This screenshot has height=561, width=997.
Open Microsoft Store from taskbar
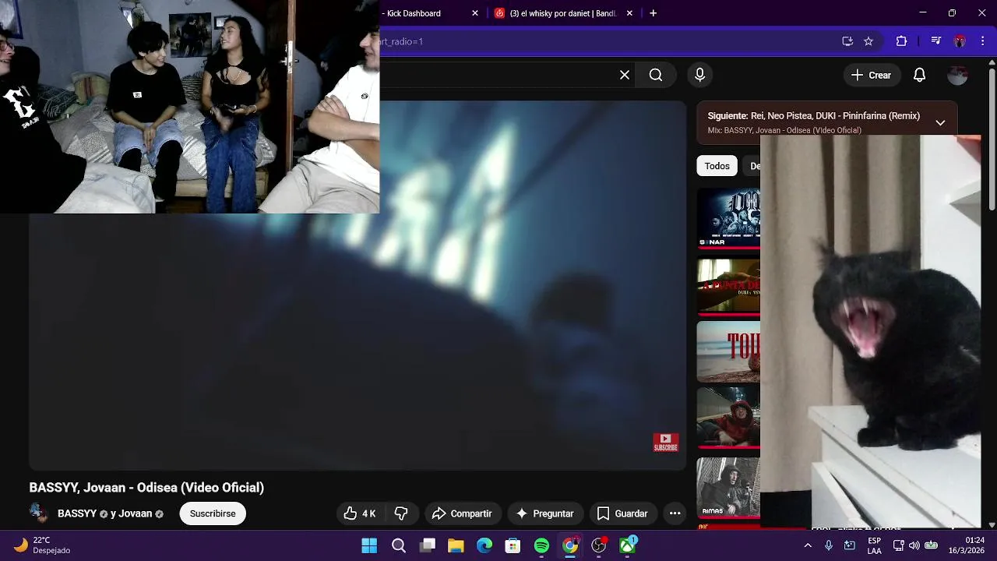(x=513, y=545)
